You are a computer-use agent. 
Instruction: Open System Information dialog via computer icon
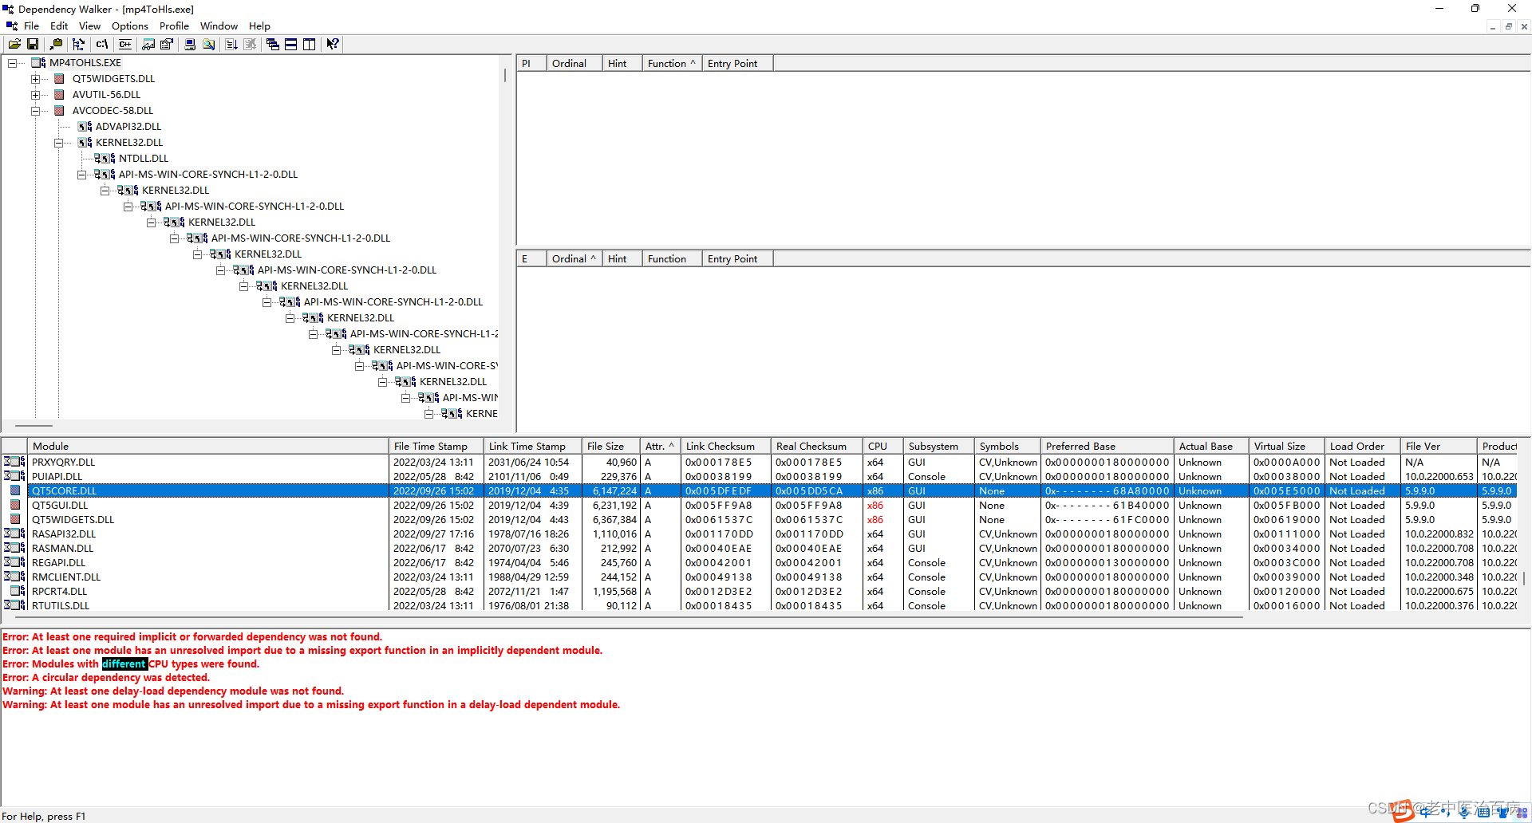point(190,44)
